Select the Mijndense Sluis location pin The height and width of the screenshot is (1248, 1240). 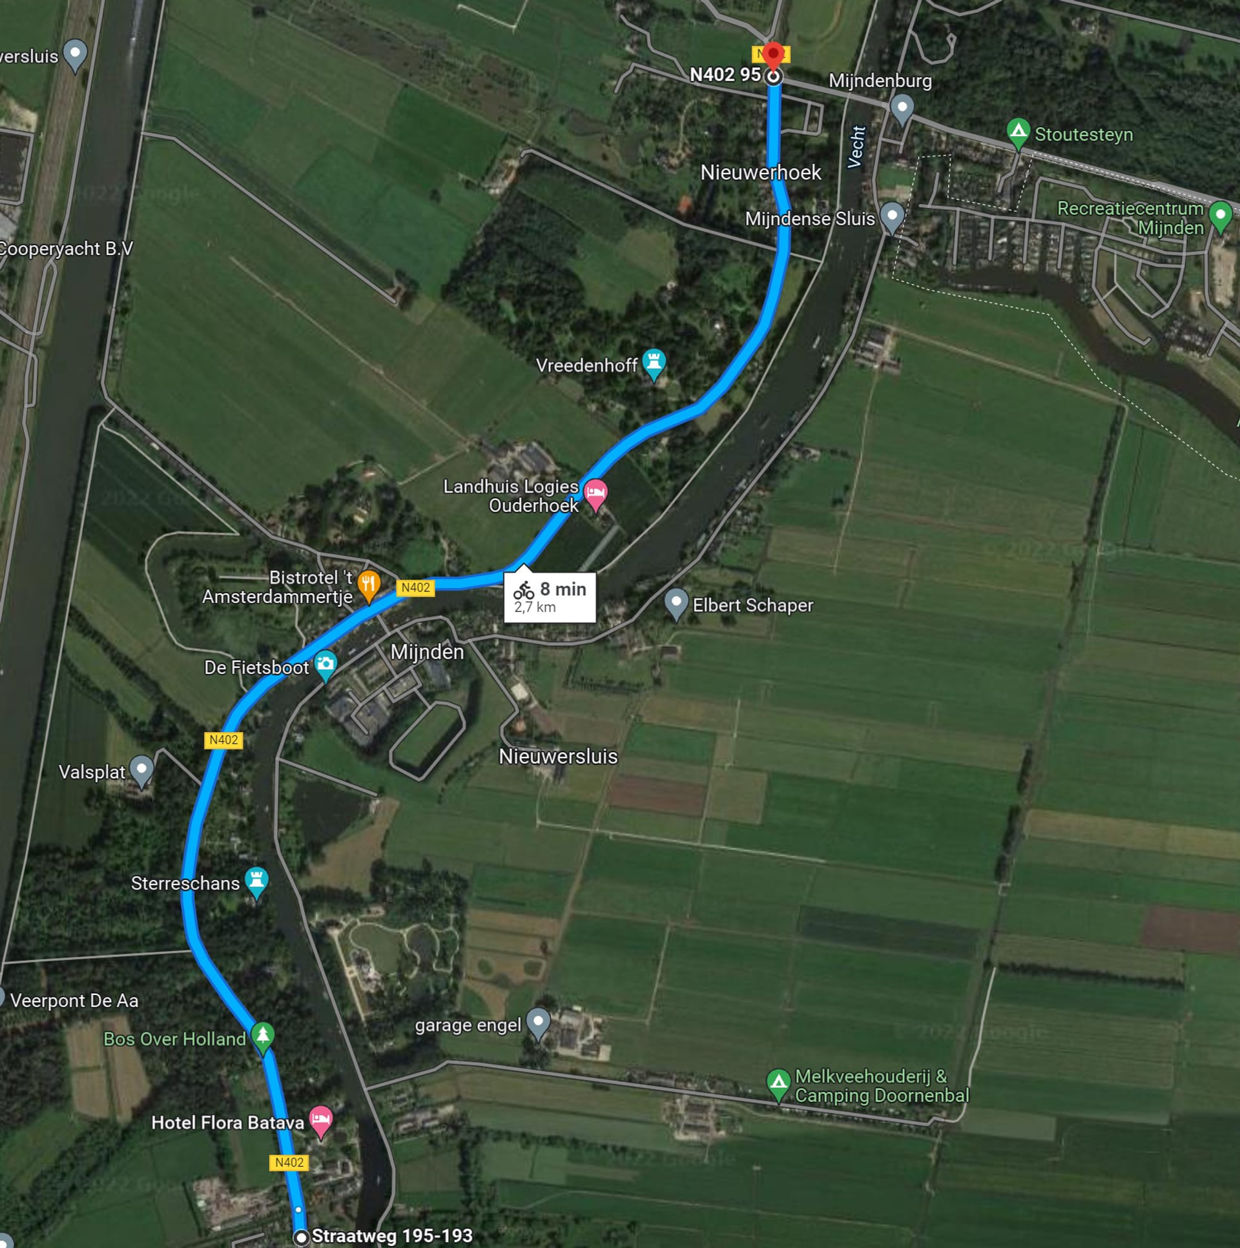tap(893, 218)
